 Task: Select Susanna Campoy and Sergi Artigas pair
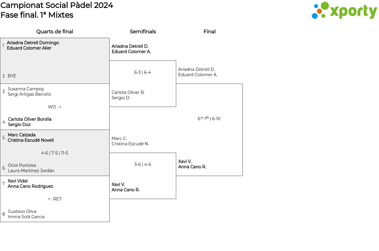(29, 92)
